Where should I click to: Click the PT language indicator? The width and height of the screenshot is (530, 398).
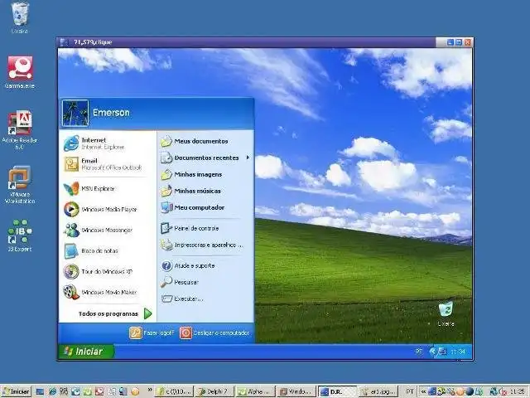[x=410, y=391]
